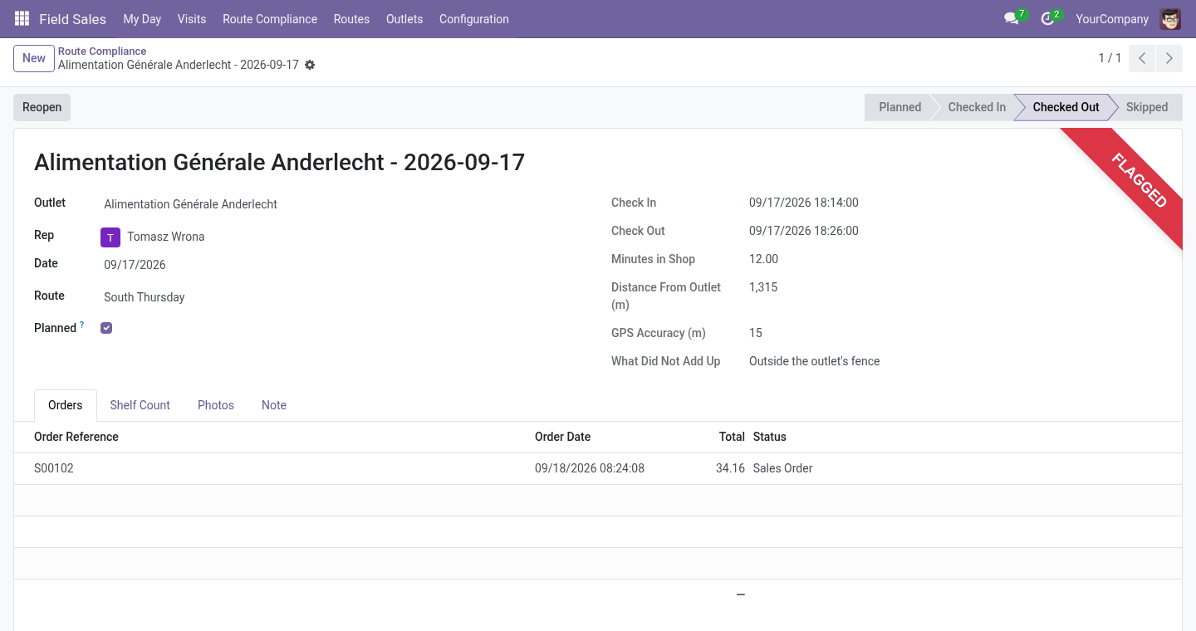This screenshot has width=1196, height=631.
Task: Click the New button
Action: 34,58
